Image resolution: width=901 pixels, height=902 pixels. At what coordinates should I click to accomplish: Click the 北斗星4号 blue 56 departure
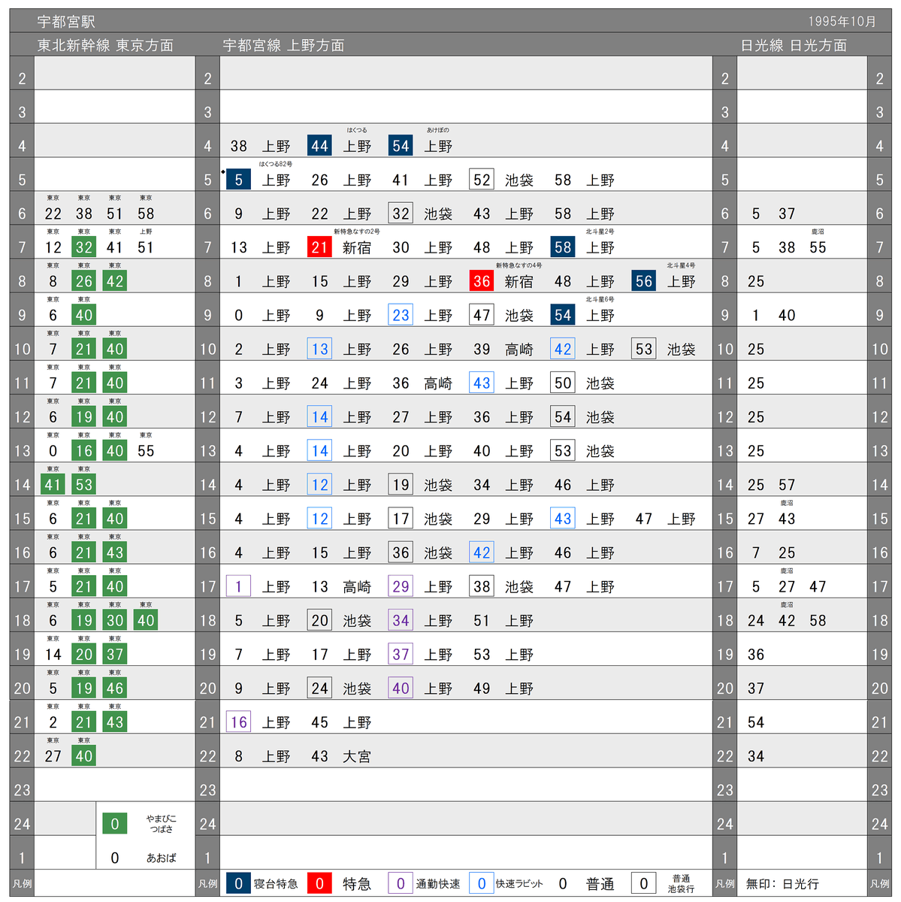(x=644, y=281)
